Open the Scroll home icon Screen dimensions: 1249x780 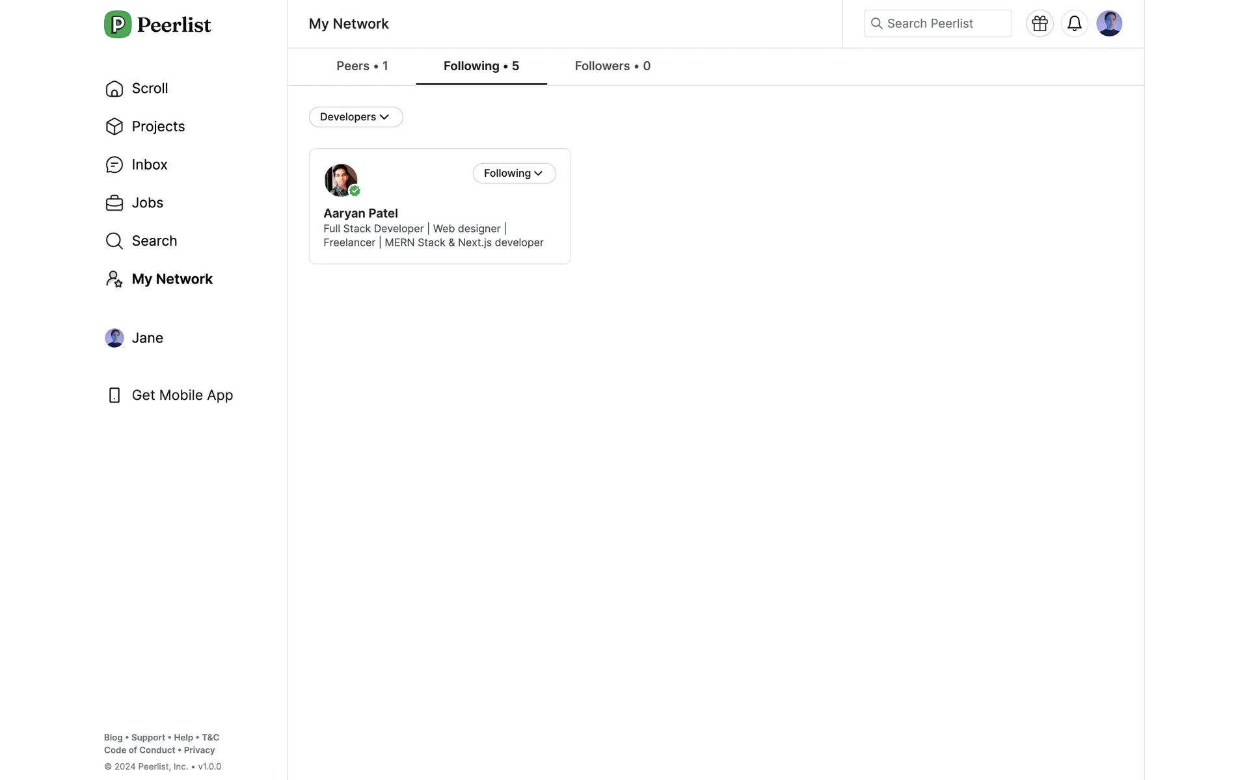114,88
